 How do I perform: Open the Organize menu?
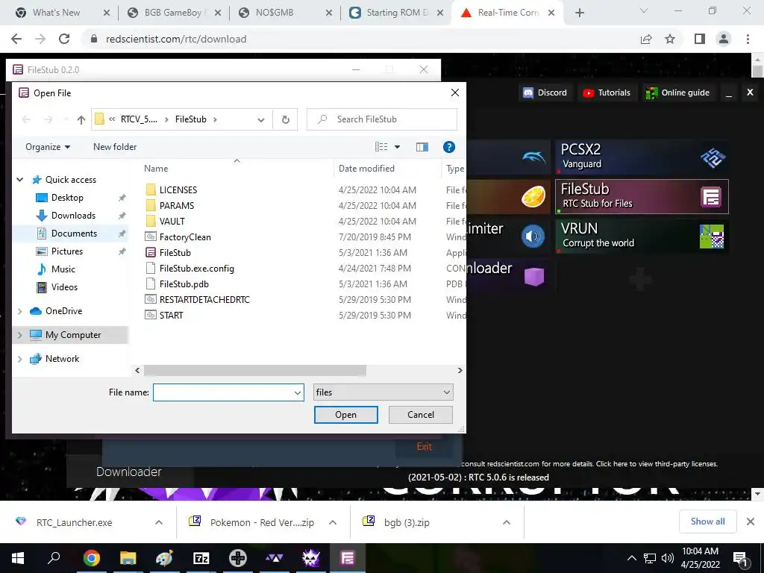48,147
